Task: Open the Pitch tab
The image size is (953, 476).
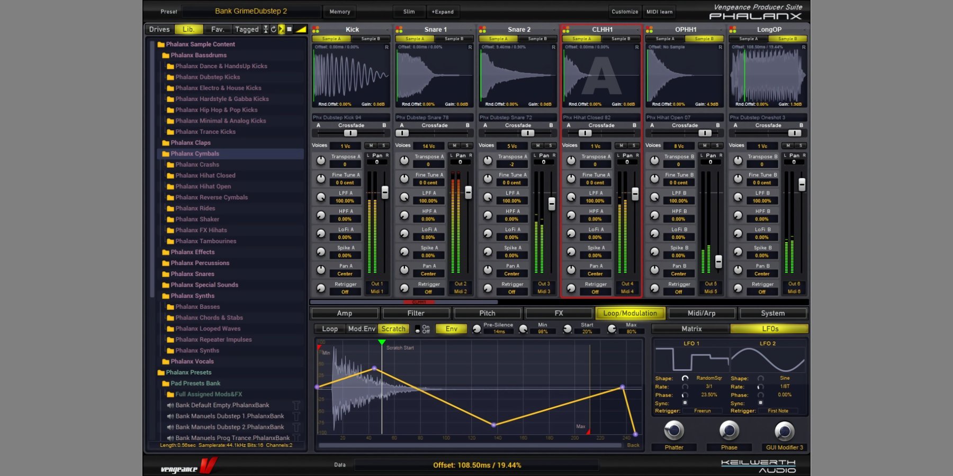Action: click(x=488, y=314)
